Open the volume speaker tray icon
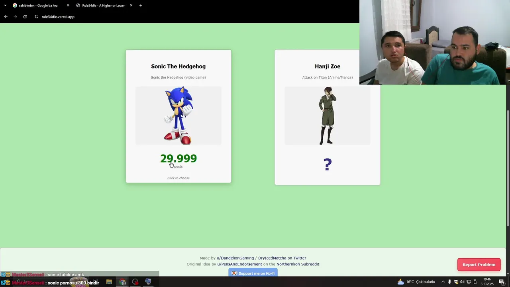Screen dimensions: 510x287 (x=462, y=282)
